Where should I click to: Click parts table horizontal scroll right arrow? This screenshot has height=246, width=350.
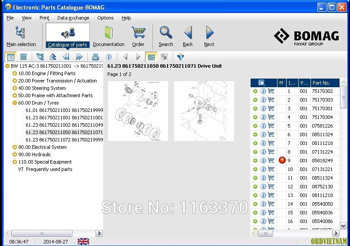pos(336,233)
